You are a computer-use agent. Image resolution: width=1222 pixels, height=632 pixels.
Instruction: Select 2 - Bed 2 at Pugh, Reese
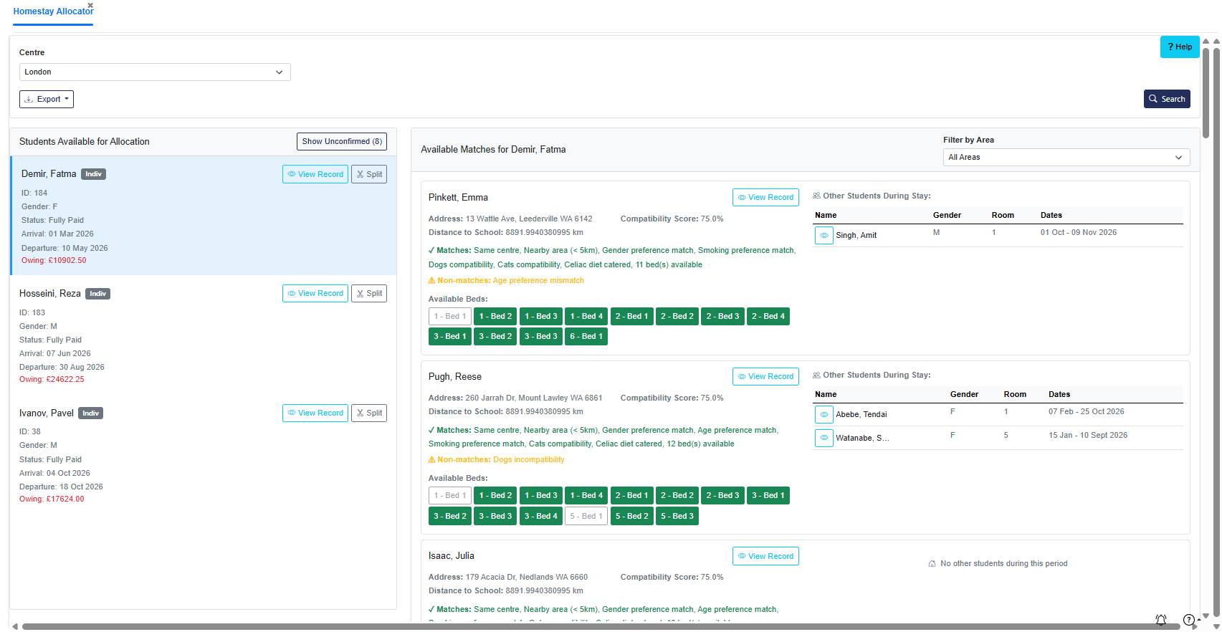coord(677,495)
